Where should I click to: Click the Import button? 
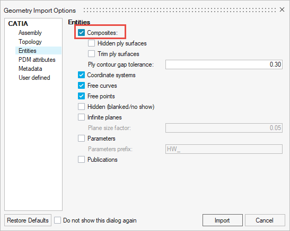point(223,220)
